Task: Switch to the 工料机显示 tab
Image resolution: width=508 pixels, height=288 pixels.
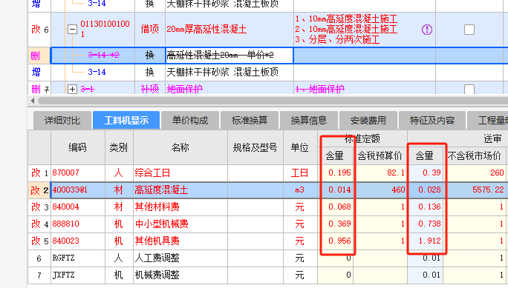Action: pyautogui.click(x=126, y=121)
